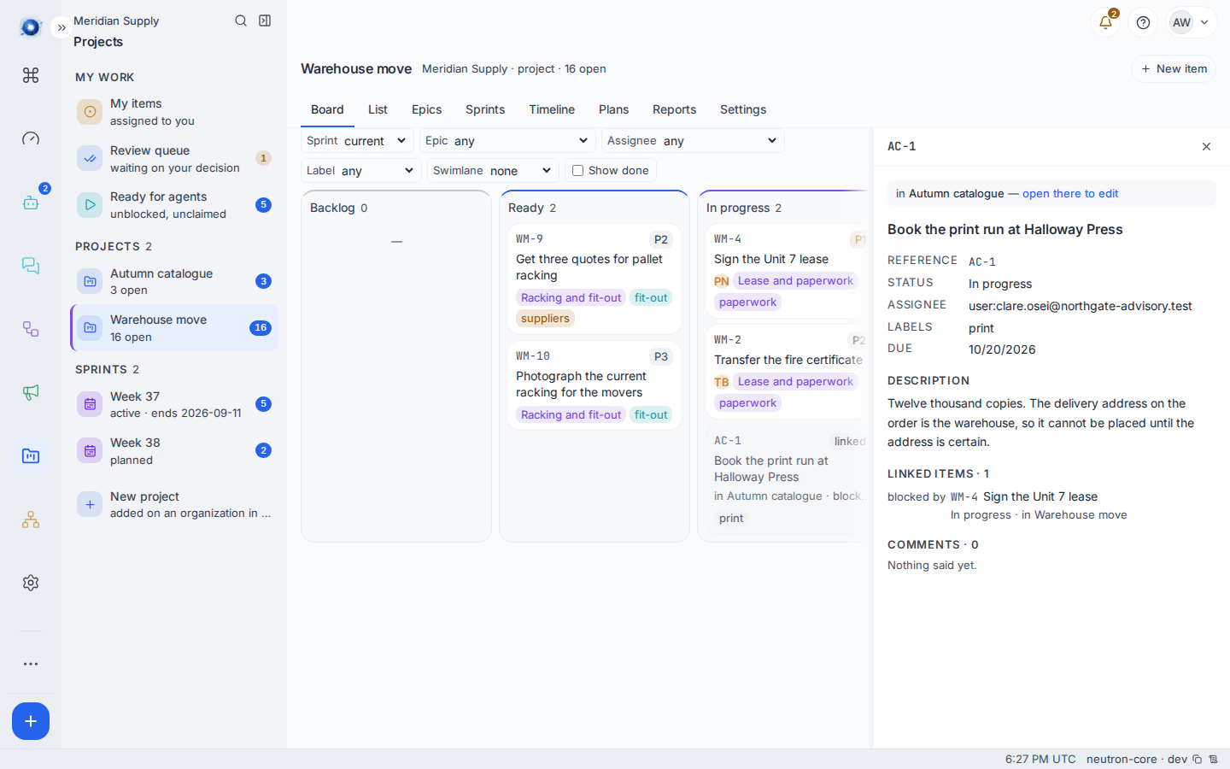Collapse the sidebar panel icon
The height and width of the screenshot is (769, 1230).
point(265,21)
